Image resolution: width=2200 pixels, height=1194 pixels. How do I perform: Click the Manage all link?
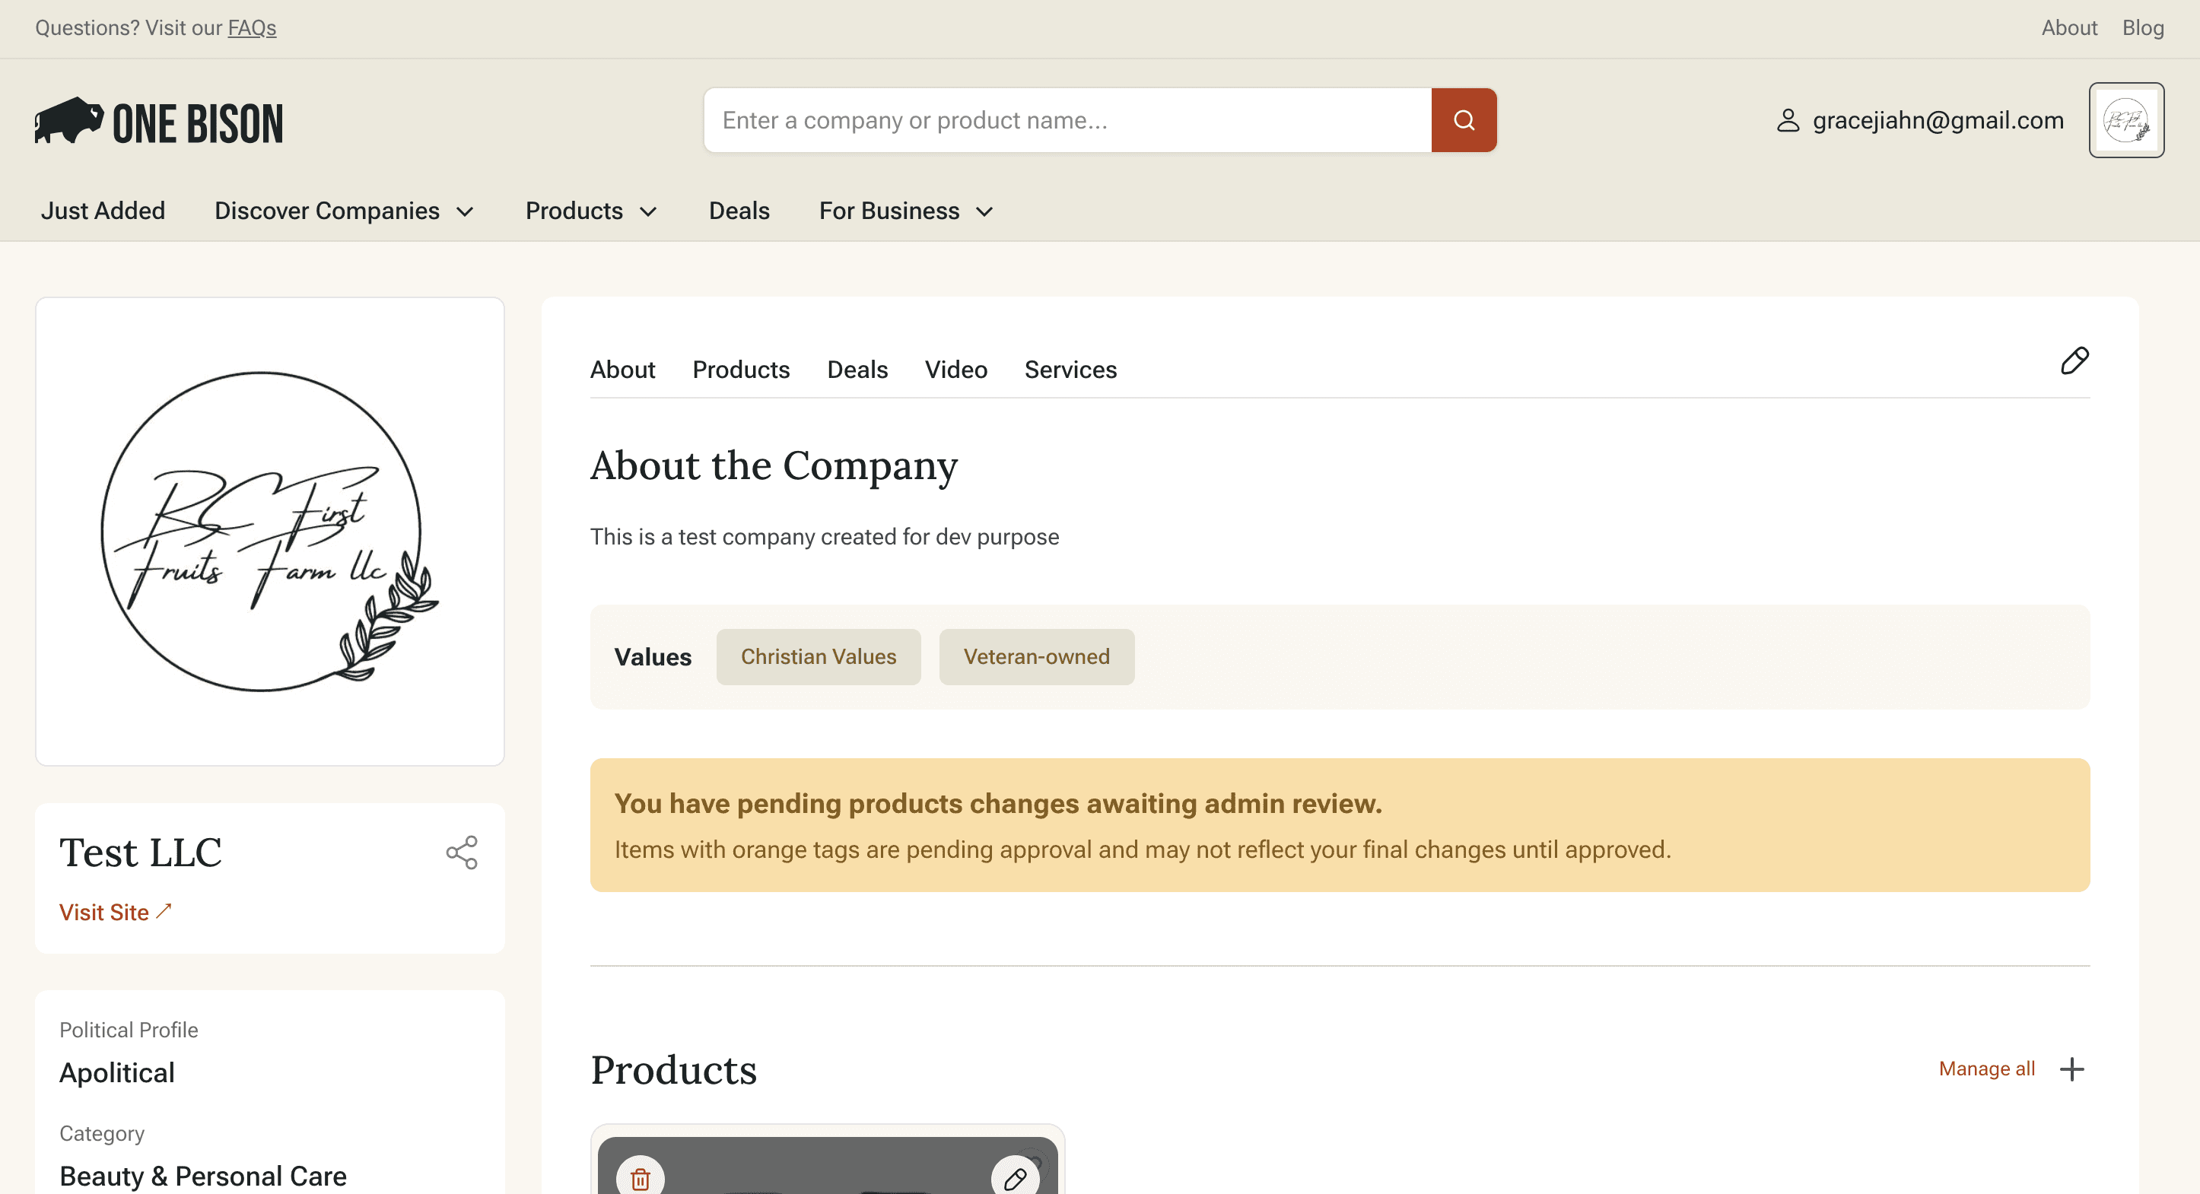1986,1069
